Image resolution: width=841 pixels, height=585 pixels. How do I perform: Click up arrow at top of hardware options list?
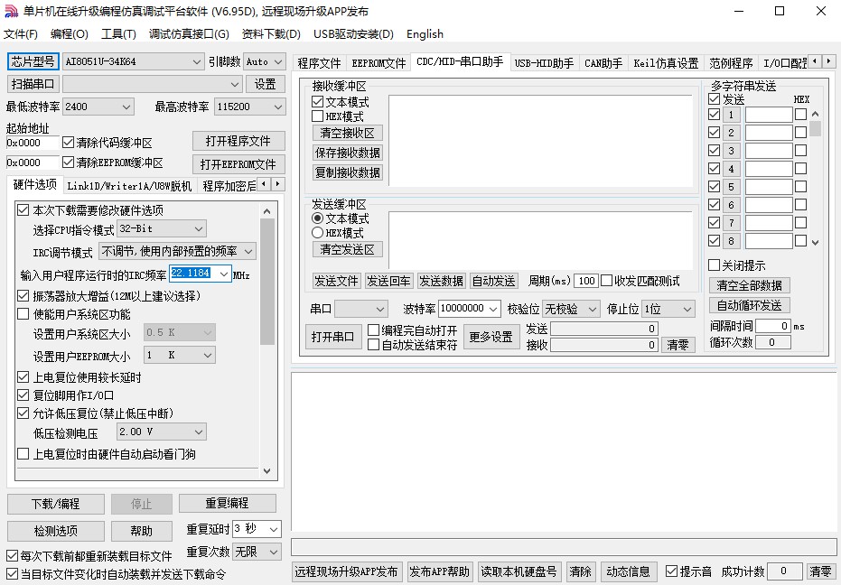pyautogui.click(x=267, y=210)
